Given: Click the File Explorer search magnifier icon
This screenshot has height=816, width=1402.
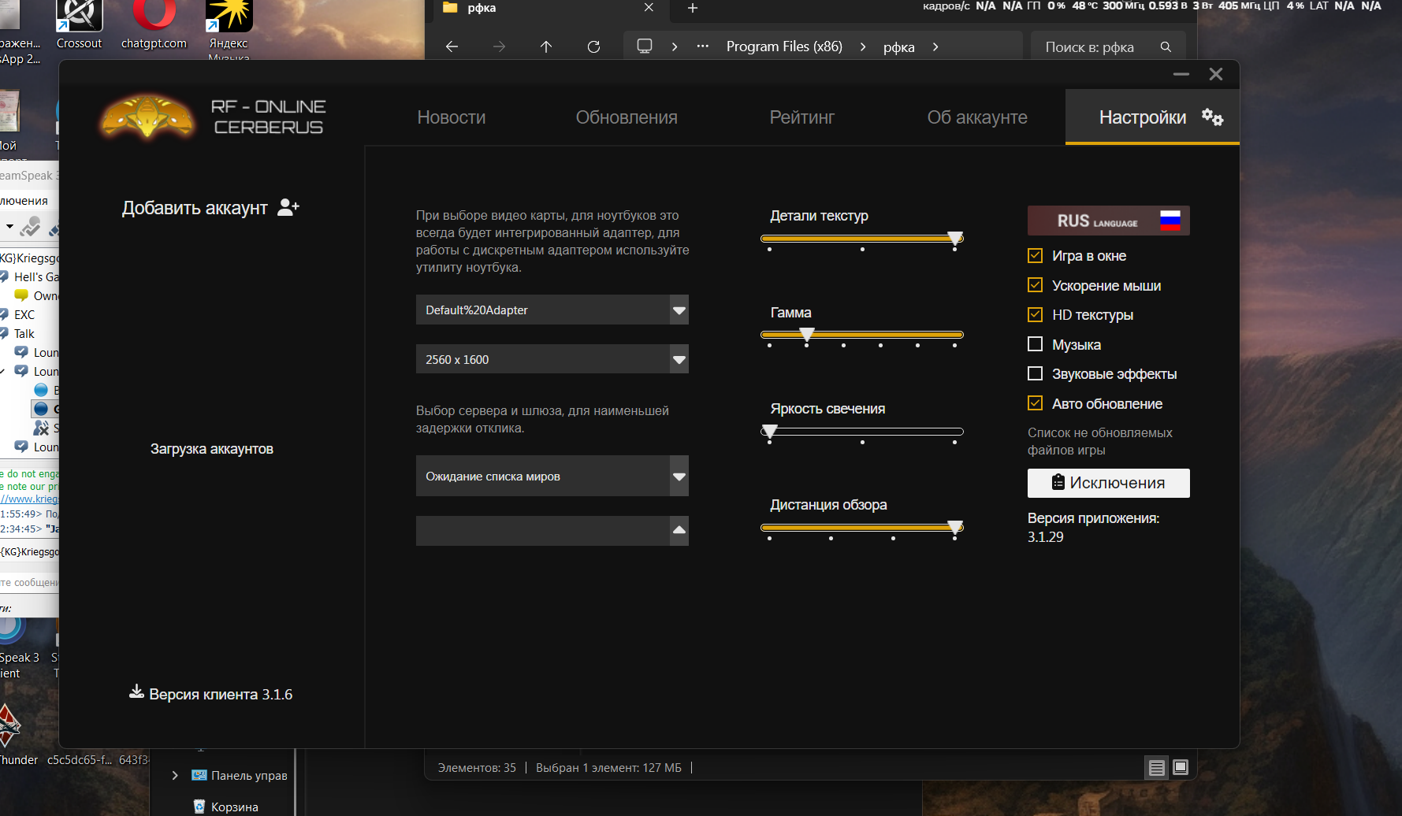Looking at the screenshot, I should [1166, 46].
